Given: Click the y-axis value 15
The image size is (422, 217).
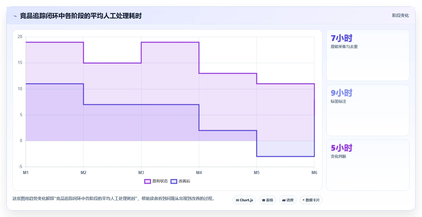Looking at the screenshot, I should click(x=20, y=63).
